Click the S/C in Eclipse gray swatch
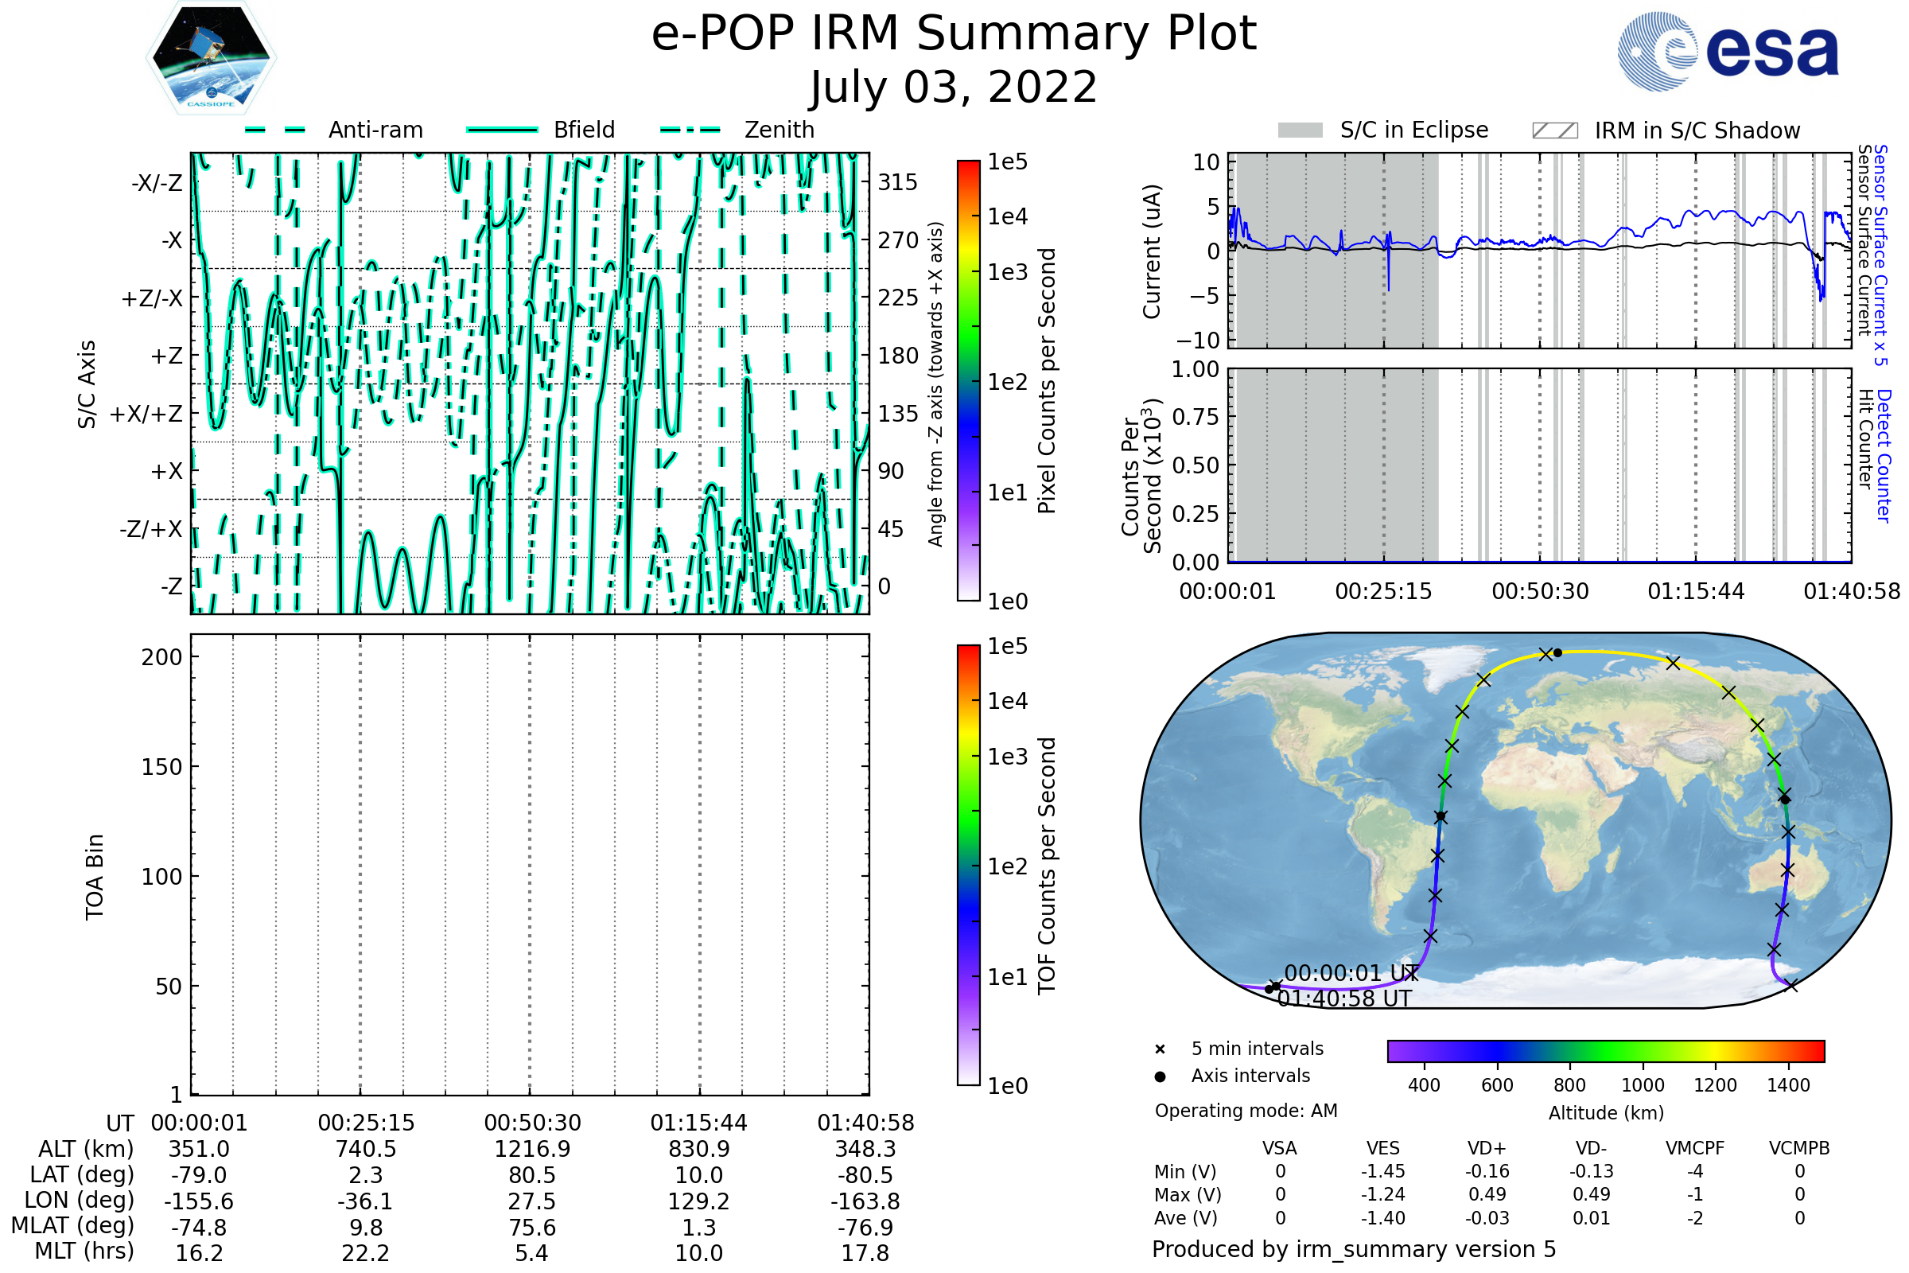The image size is (1909, 1273). pos(1300,130)
